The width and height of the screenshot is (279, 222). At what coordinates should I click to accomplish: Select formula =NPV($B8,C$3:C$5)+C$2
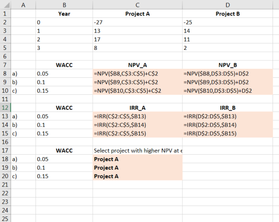click(x=138, y=74)
